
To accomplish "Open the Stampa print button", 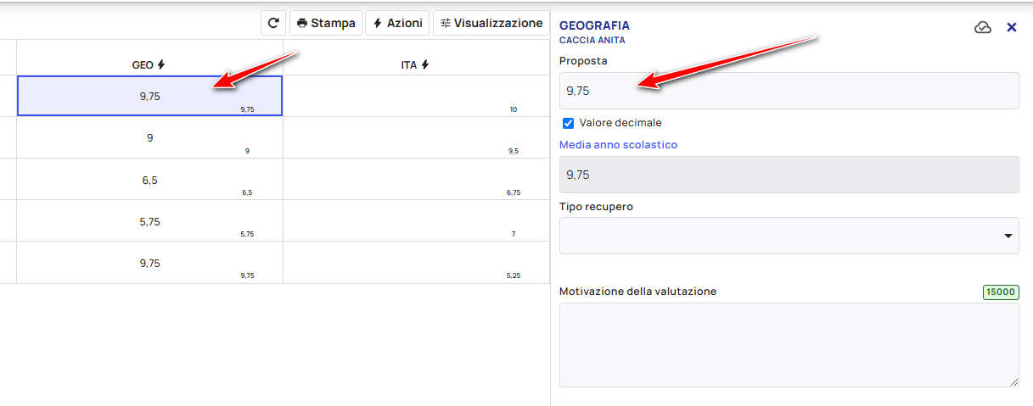I will click(326, 23).
